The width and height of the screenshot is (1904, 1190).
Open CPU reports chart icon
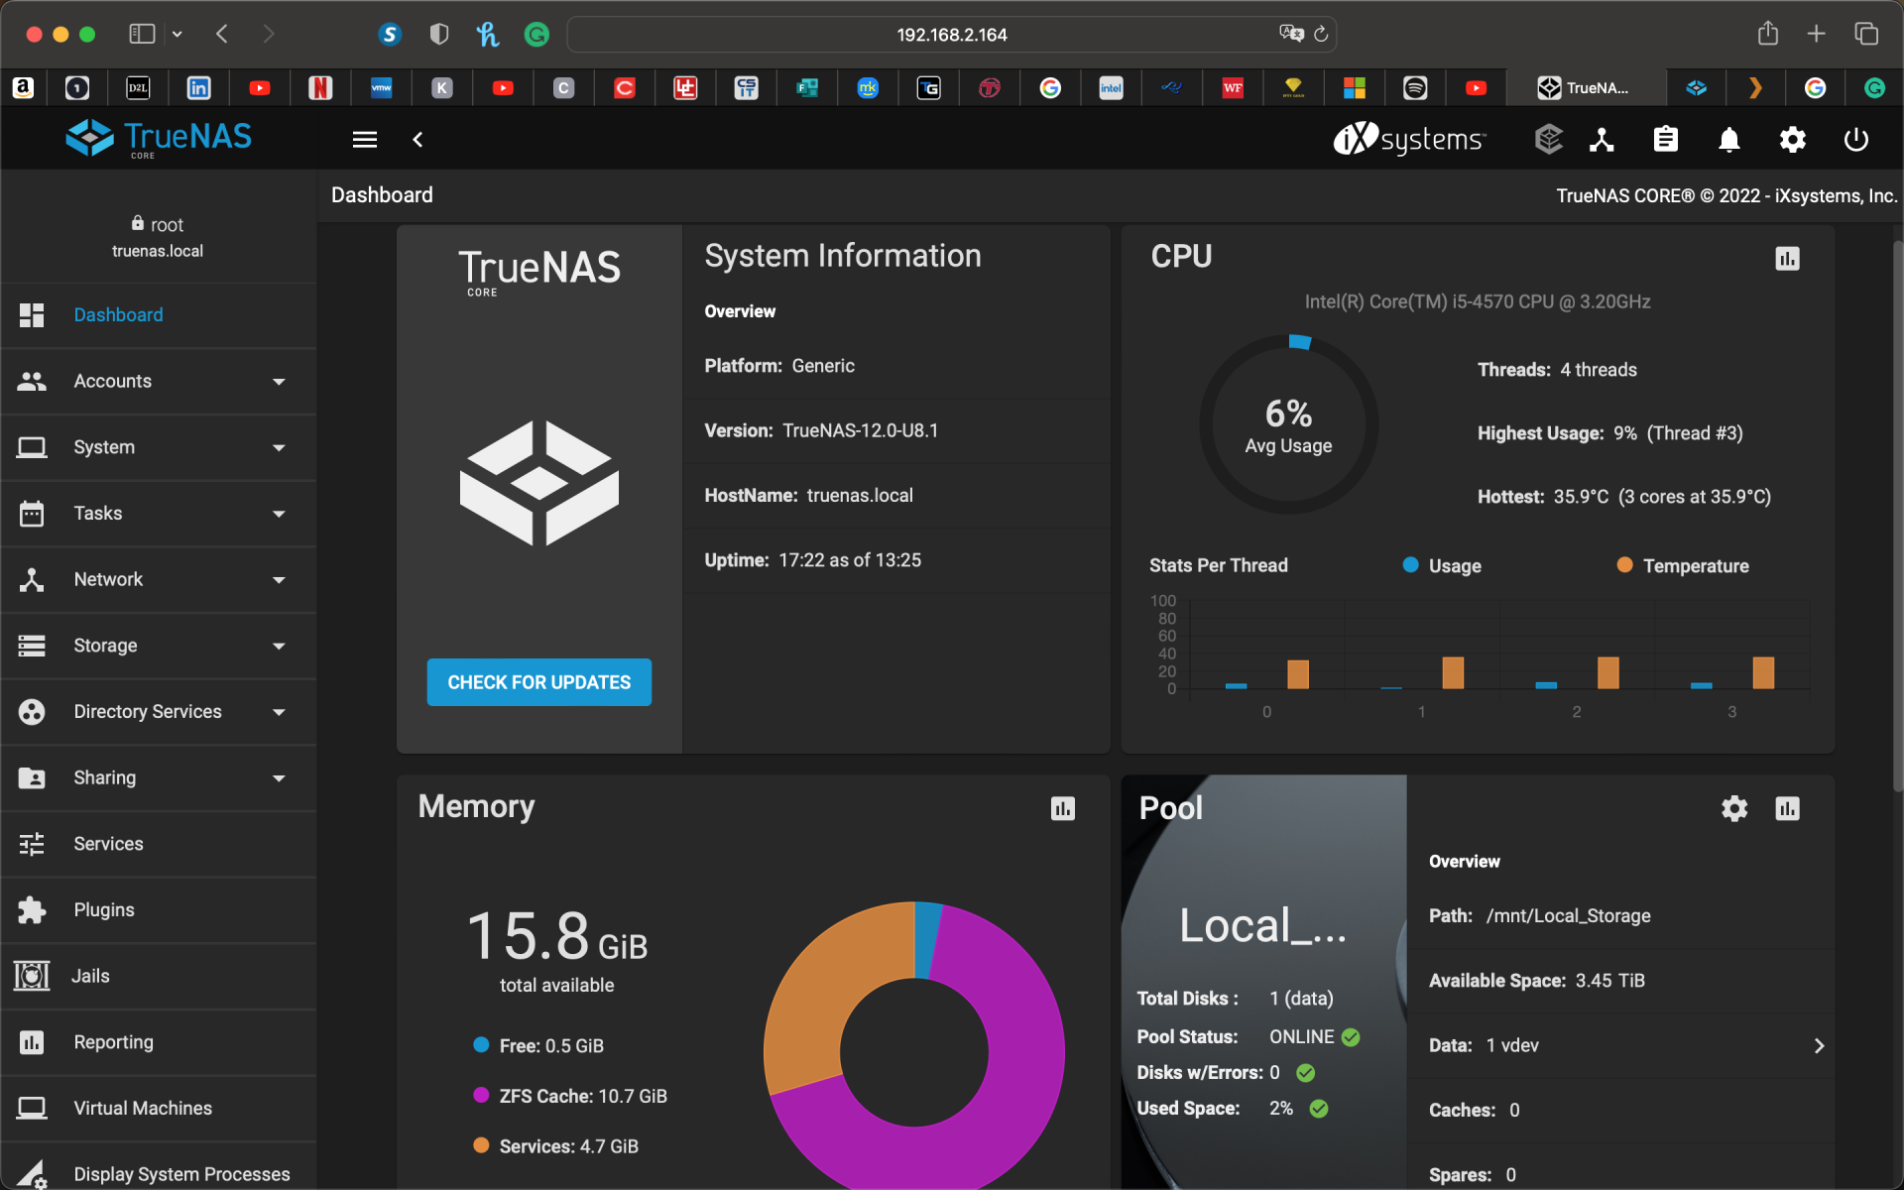point(1787,259)
